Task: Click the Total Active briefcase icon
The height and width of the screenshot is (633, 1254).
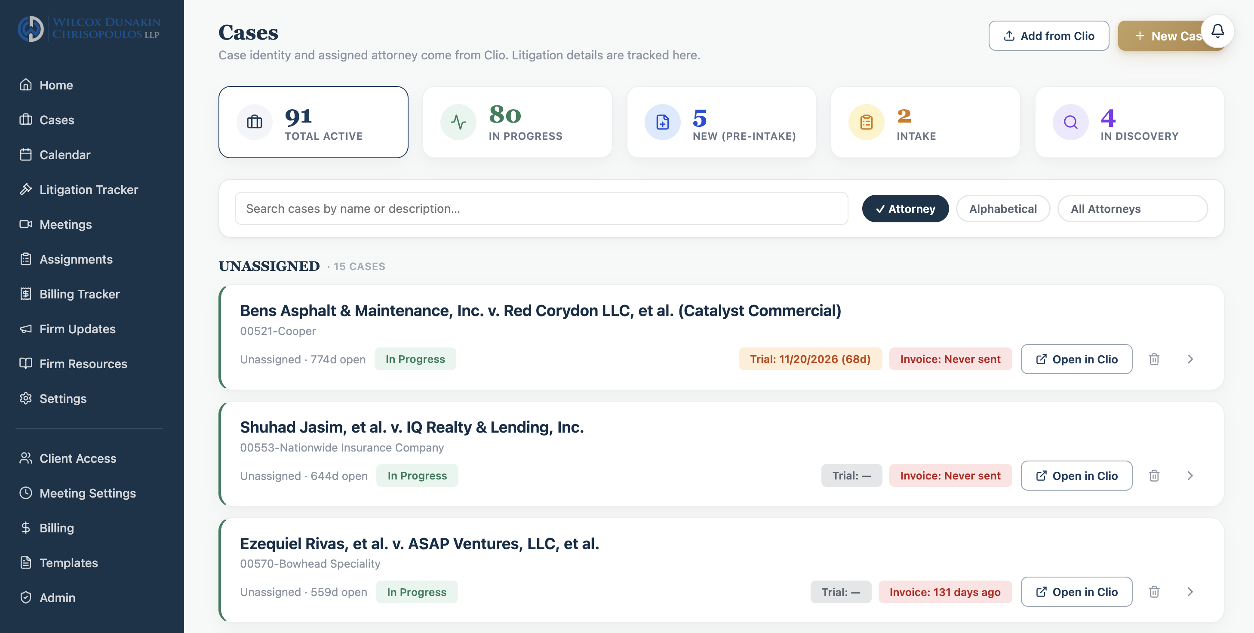Action: [x=254, y=122]
